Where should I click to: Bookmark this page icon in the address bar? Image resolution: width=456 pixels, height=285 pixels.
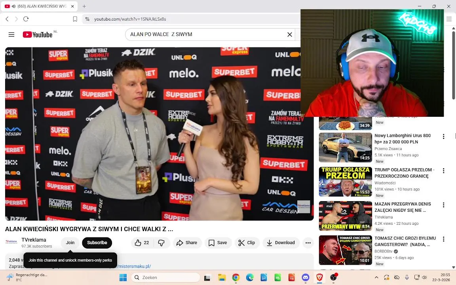click(x=75, y=19)
